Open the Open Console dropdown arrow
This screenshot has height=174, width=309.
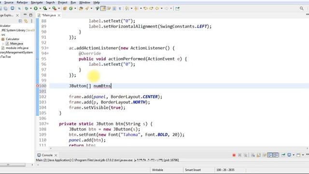pyautogui.click(x=303, y=155)
